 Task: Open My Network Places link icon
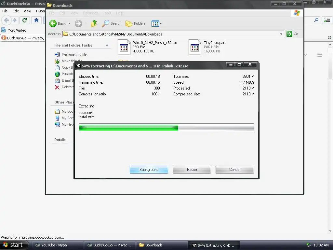(57, 124)
